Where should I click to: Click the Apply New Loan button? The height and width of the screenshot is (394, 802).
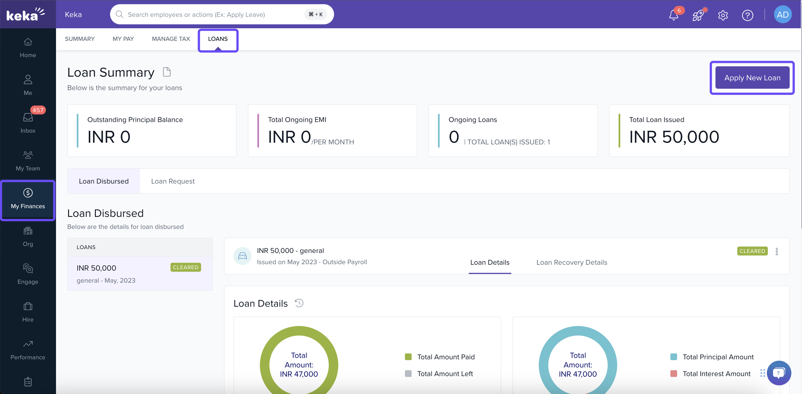752,78
